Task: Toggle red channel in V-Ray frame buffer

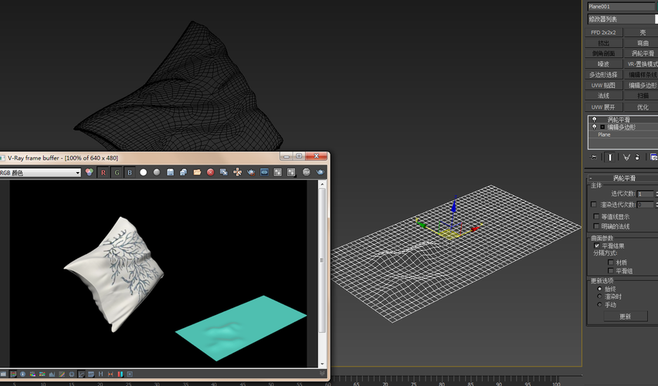Action: tap(103, 172)
